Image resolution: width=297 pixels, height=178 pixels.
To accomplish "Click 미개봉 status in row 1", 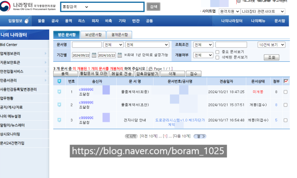I will point(258,92).
